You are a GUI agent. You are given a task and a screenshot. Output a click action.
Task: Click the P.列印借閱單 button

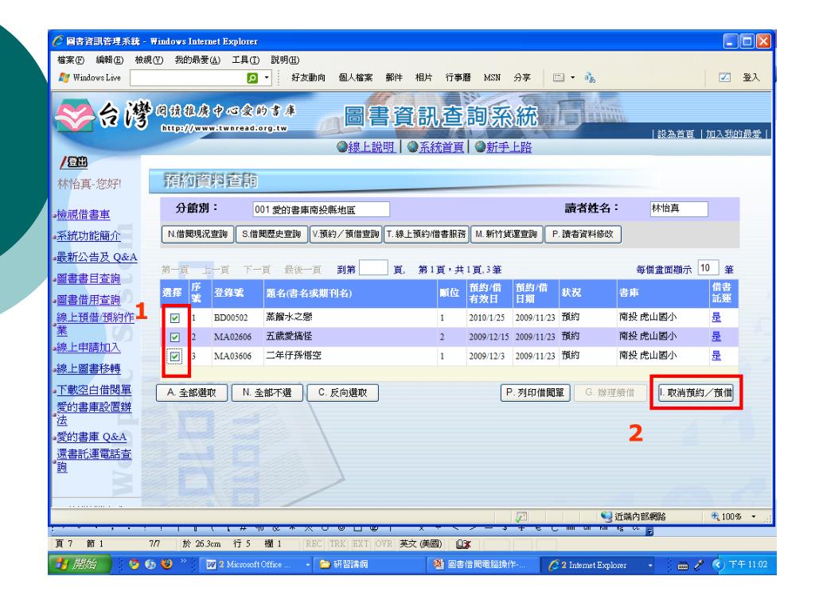[535, 393]
